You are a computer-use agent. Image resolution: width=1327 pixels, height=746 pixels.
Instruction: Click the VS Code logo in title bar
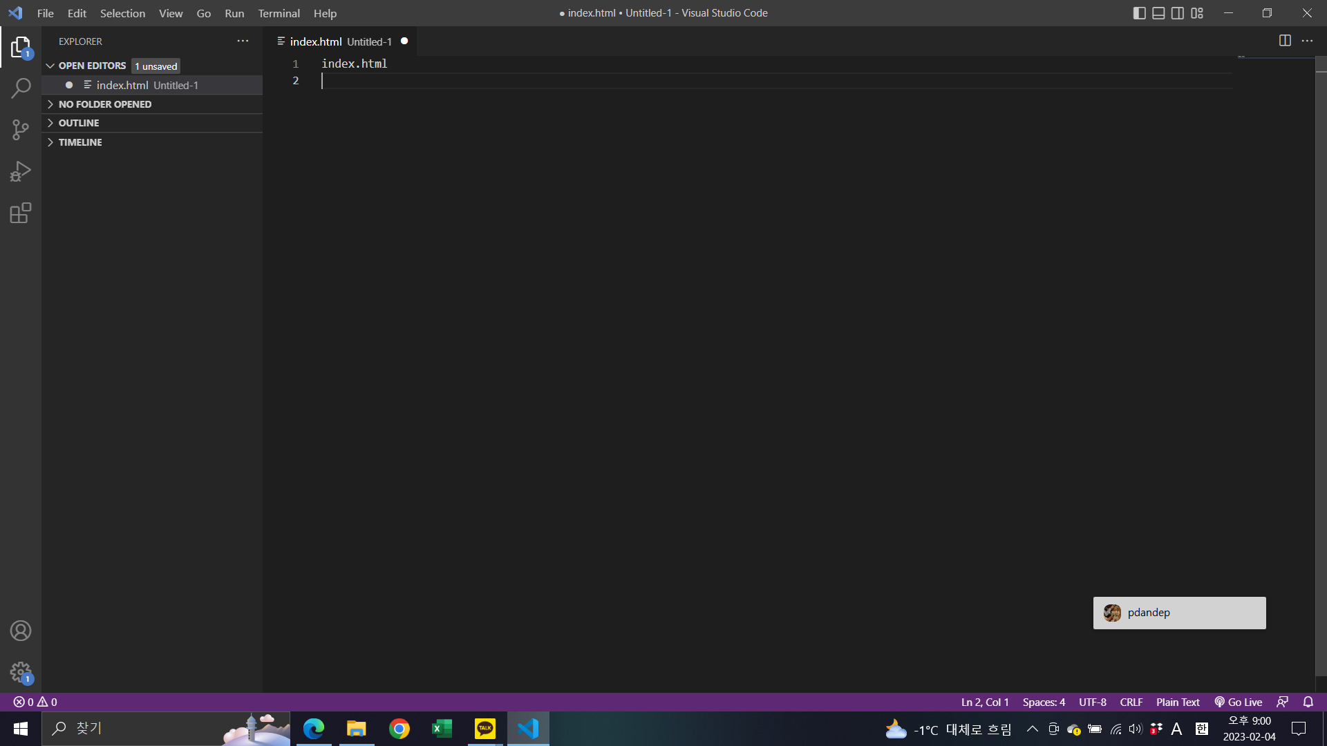click(15, 13)
